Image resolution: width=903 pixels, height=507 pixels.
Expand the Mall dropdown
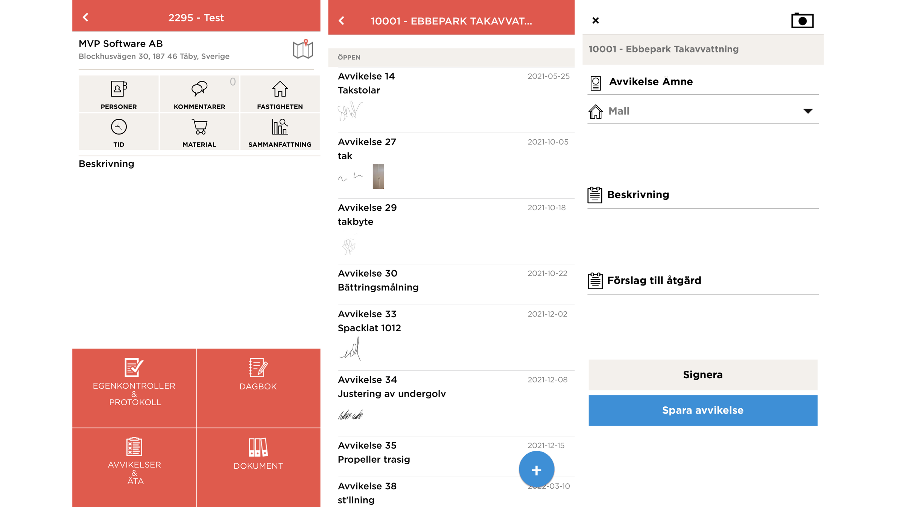(x=807, y=111)
